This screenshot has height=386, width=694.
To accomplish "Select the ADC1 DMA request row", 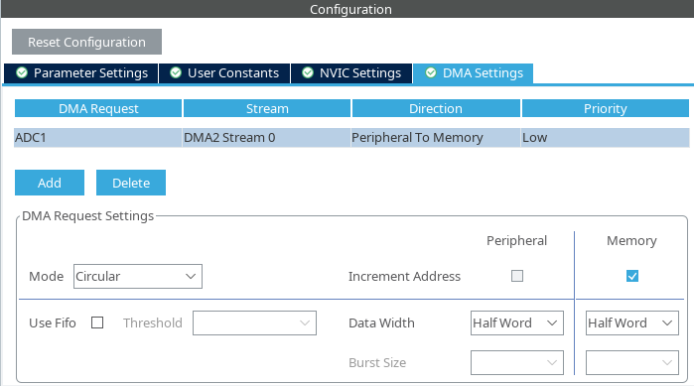I will (x=351, y=138).
